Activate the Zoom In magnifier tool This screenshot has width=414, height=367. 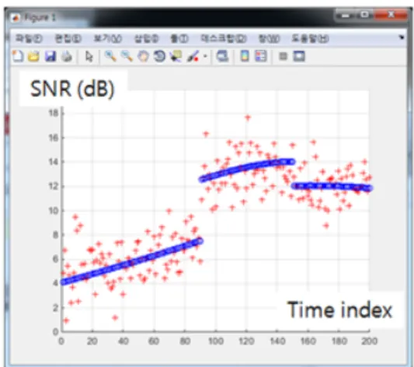pos(110,56)
